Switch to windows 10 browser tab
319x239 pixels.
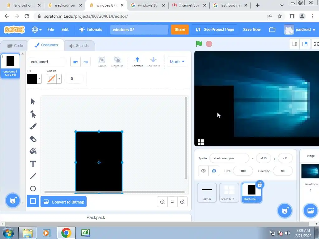click(x=147, y=5)
